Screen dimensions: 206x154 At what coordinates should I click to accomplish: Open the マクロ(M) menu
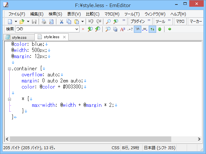[112, 14]
